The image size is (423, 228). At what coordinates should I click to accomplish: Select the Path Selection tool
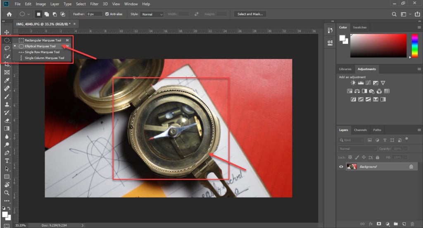[7, 169]
